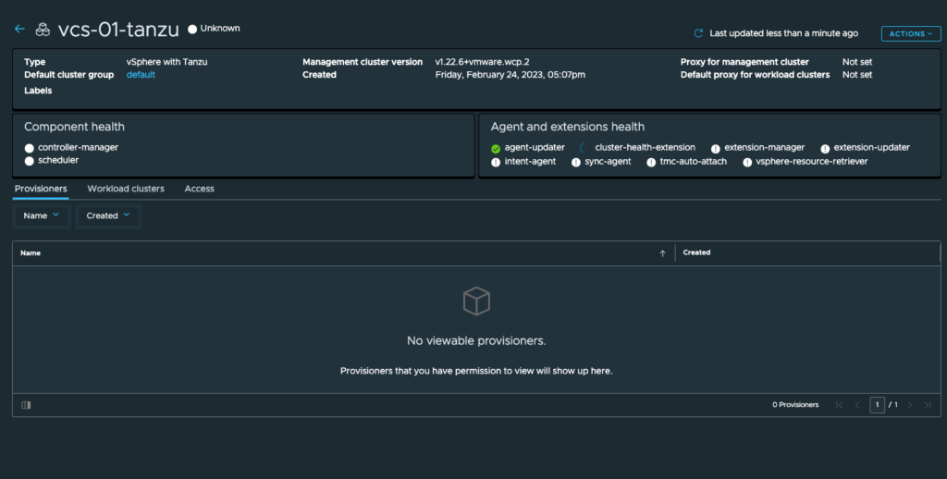Click the Agent and extensions health heading
Viewport: 947px width, 479px height.
[568, 127]
